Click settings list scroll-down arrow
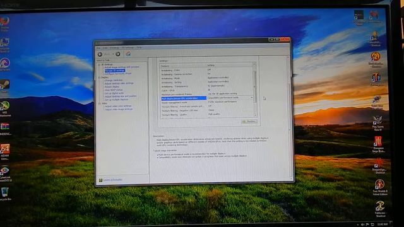This screenshot has height=227, width=404. pyautogui.click(x=255, y=115)
